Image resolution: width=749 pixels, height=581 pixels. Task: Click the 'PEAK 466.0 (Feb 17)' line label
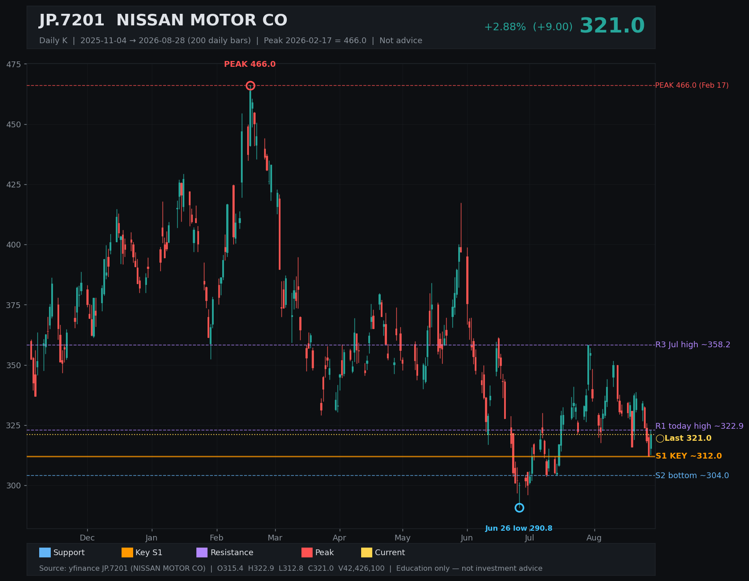pos(692,85)
